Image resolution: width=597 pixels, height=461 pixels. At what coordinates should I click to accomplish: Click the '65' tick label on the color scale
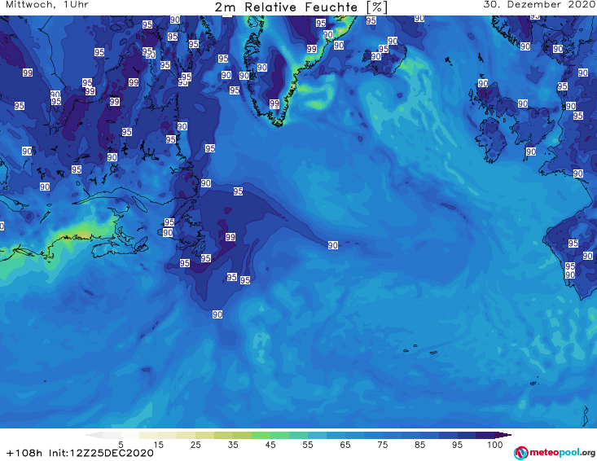[345, 445]
